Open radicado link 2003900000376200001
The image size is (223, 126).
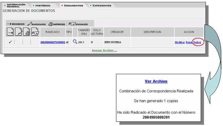53,42
